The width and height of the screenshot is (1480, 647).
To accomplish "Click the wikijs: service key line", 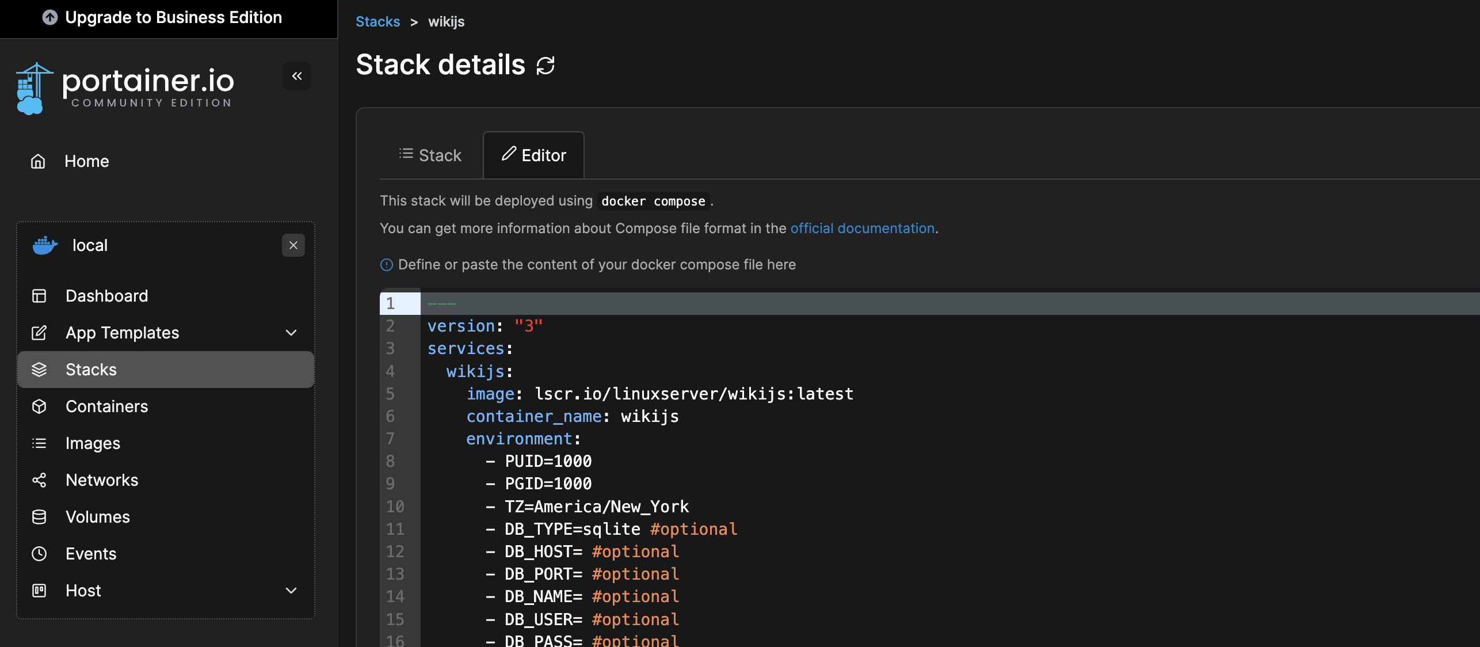I will click(x=479, y=372).
